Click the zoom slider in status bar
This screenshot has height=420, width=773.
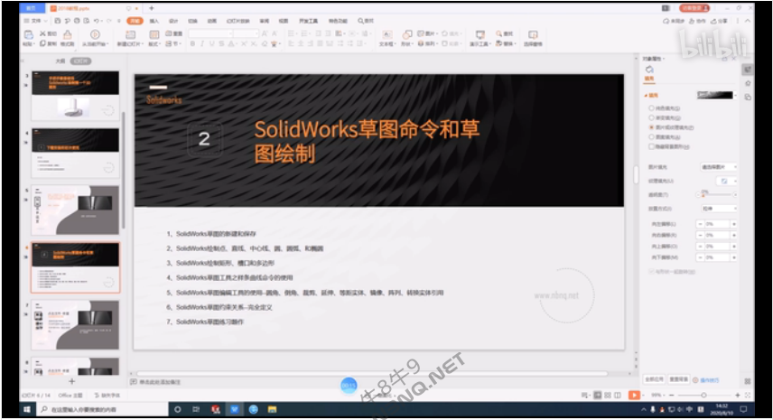coord(703,395)
